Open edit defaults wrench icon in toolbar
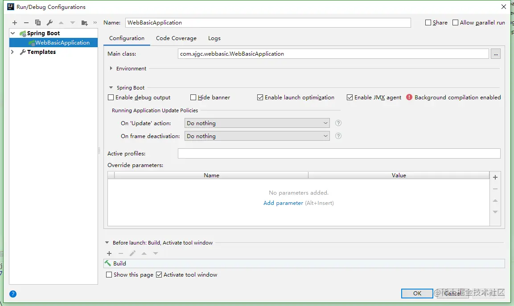The height and width of the screenshot is (306, 514). click(49, 23)
